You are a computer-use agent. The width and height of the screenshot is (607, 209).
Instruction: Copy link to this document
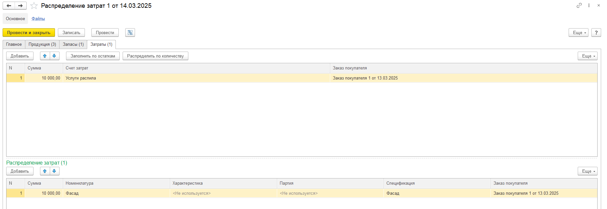click(579, 6)
